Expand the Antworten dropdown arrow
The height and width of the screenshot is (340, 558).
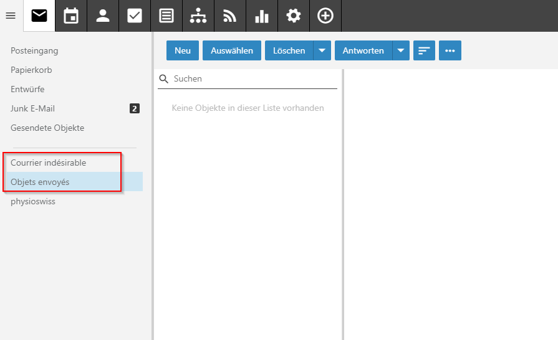pos(401,51)
